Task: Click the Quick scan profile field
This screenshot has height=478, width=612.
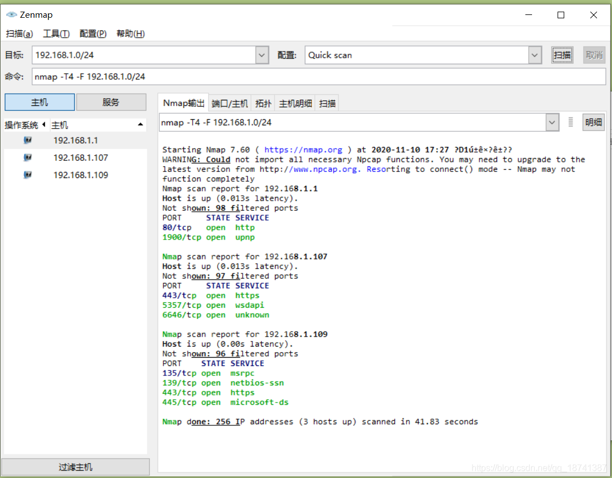Action: point(417,55)
